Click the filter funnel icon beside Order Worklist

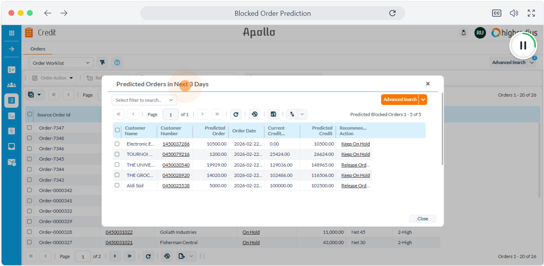tap(103, 62)
